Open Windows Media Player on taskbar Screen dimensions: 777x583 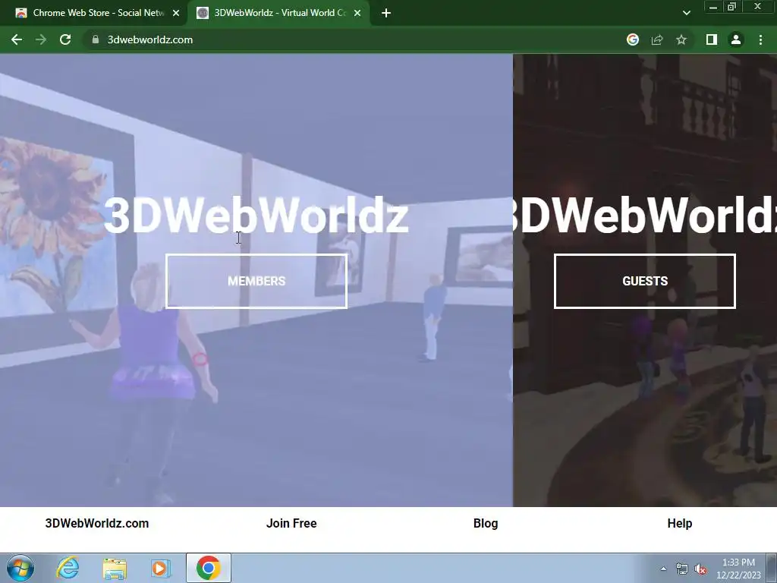(161, 568)
